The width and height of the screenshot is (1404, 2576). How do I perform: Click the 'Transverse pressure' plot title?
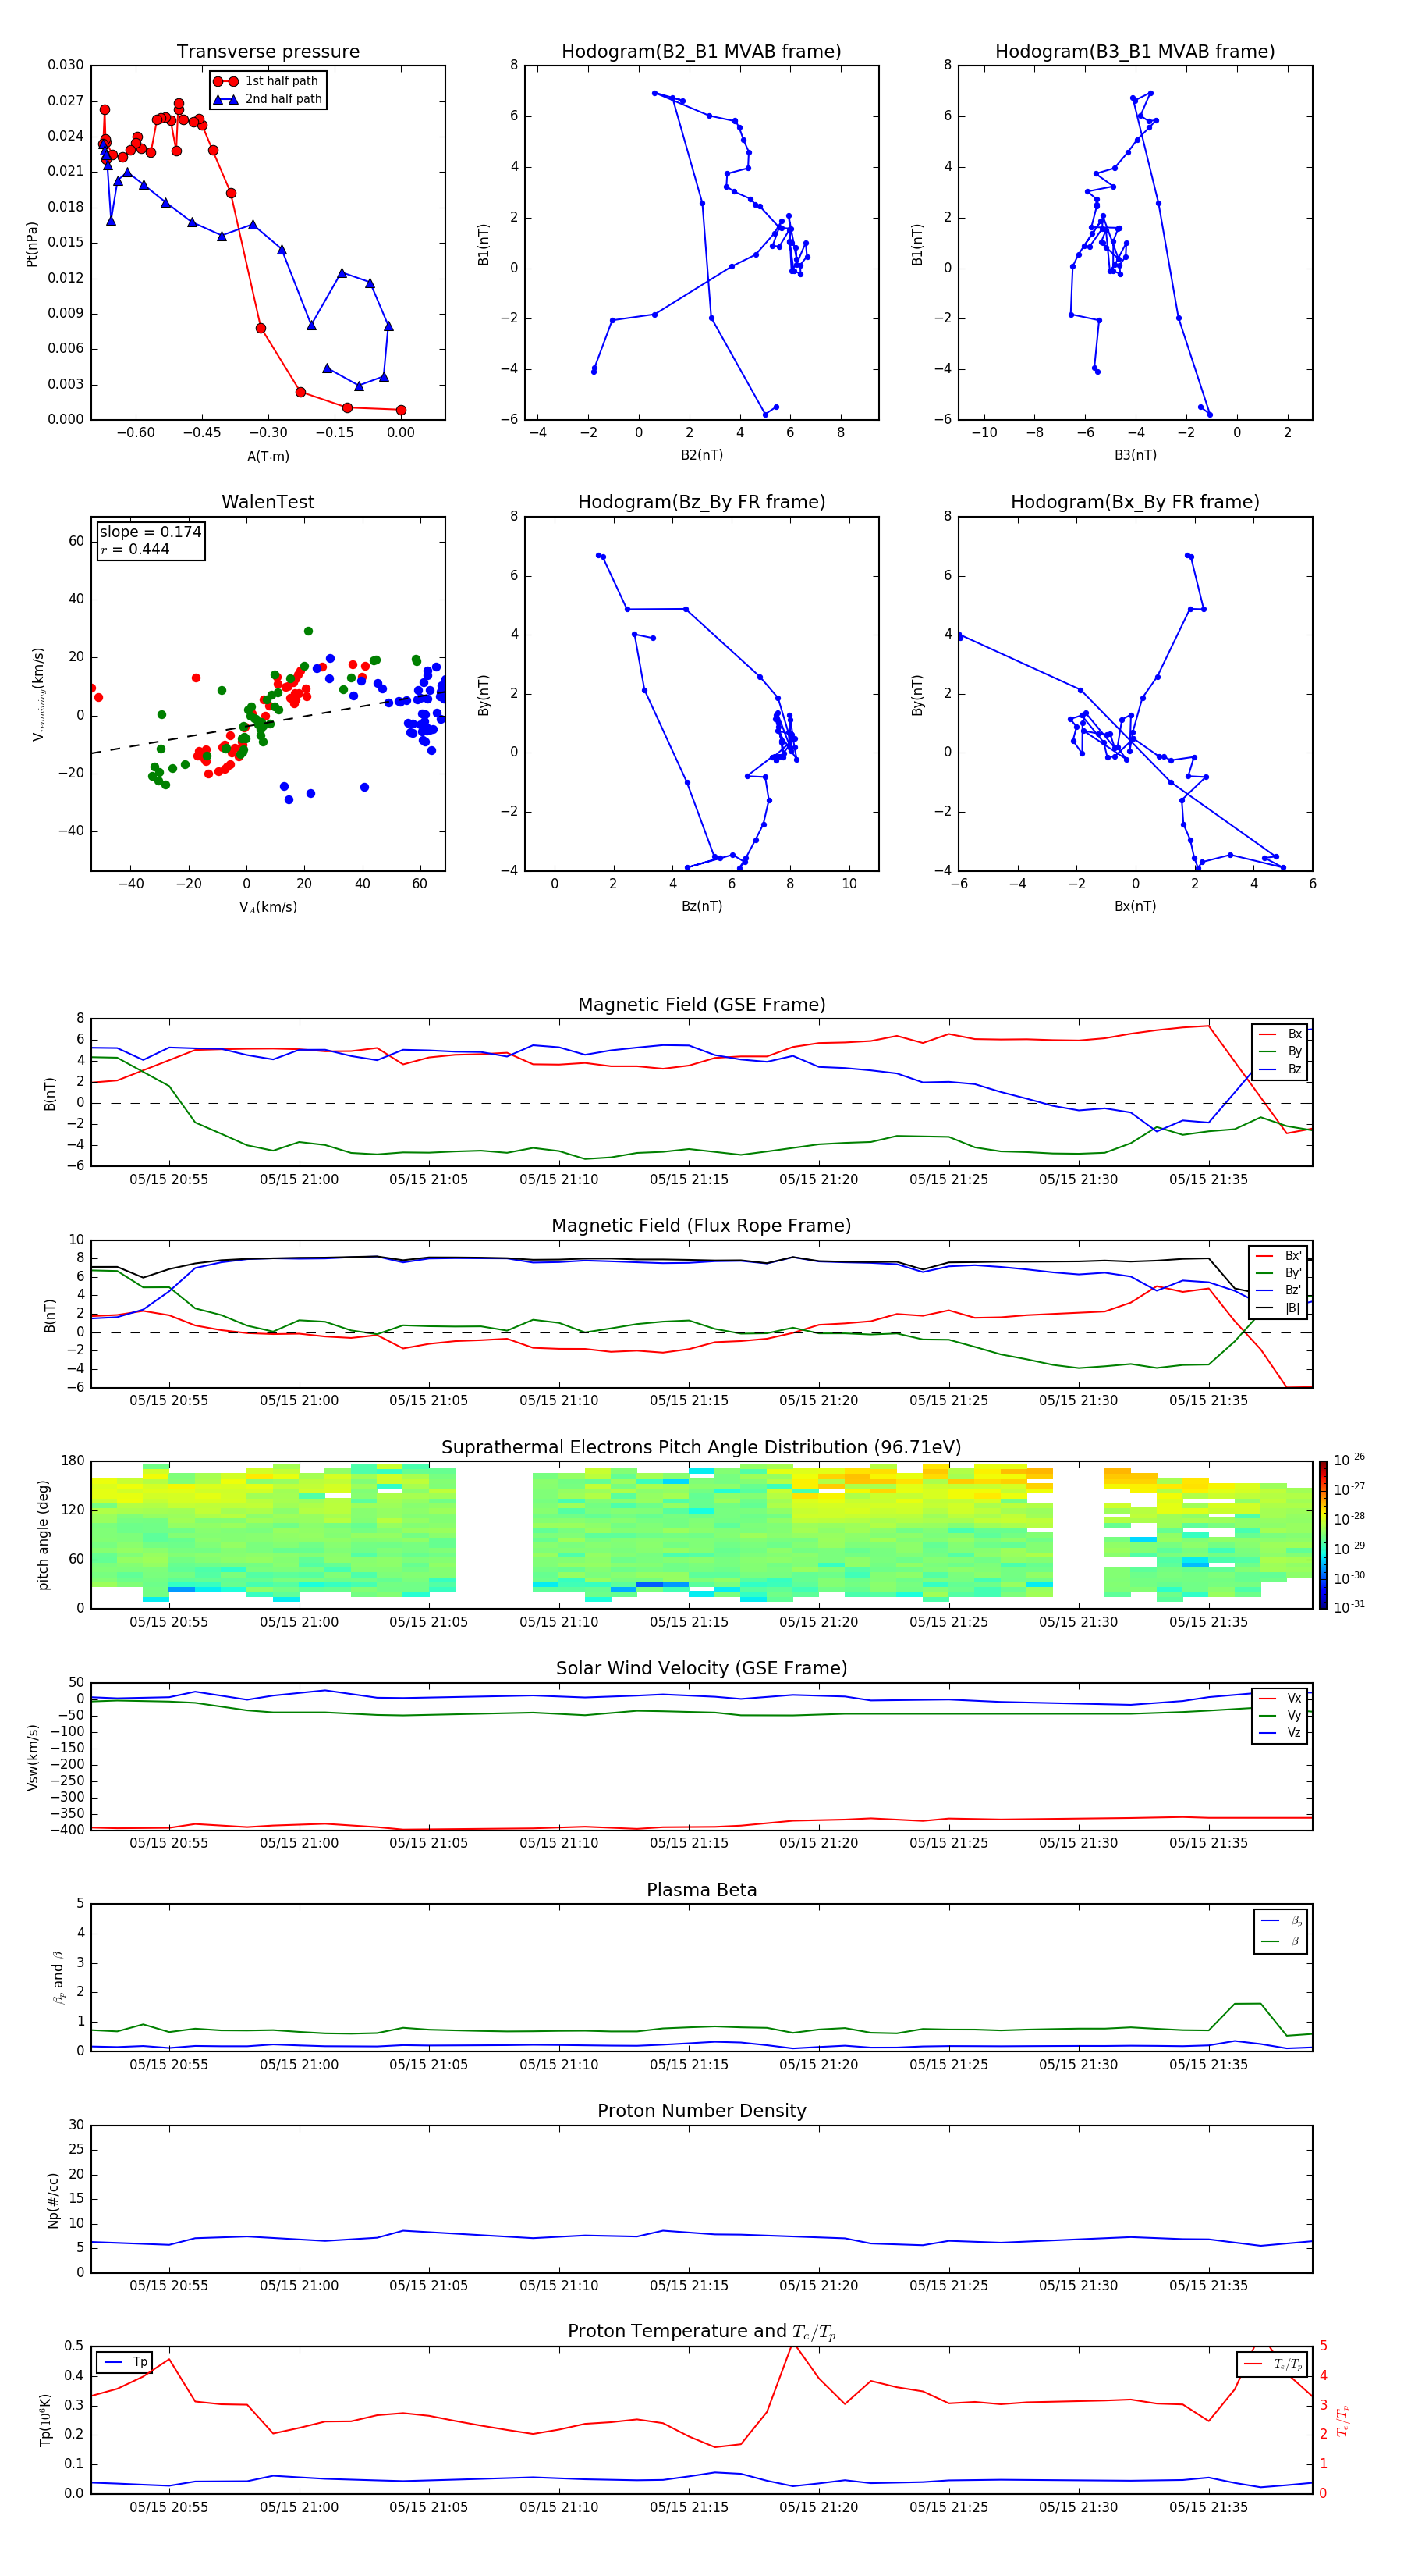[x=268, y=52]
